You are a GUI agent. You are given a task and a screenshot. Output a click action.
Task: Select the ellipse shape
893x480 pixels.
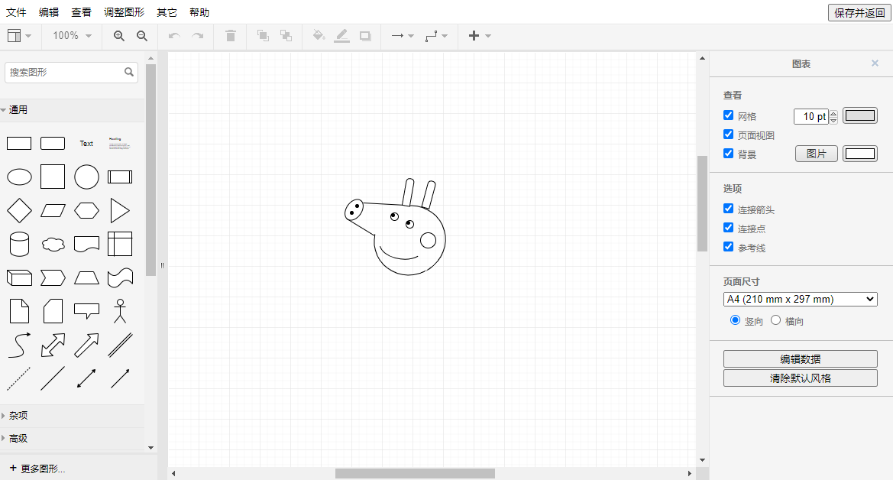[x=19, y=177]
